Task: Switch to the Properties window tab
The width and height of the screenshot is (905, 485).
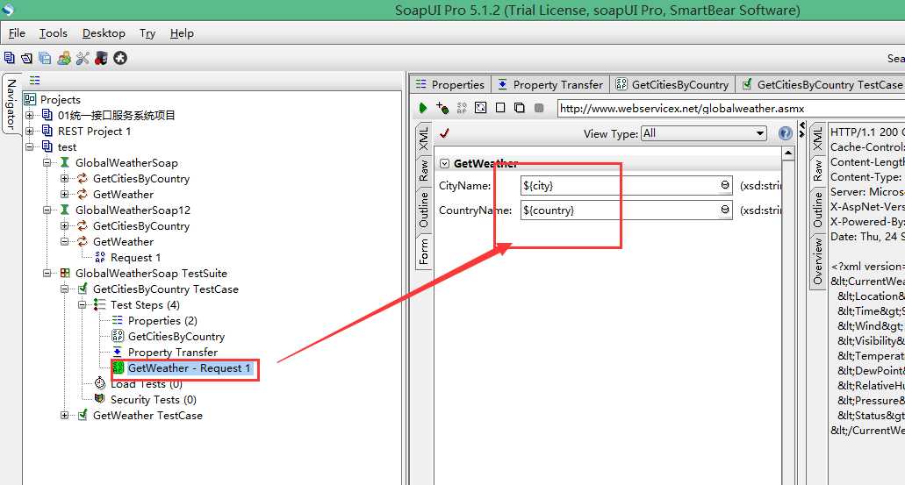Action: click(451, 84)
